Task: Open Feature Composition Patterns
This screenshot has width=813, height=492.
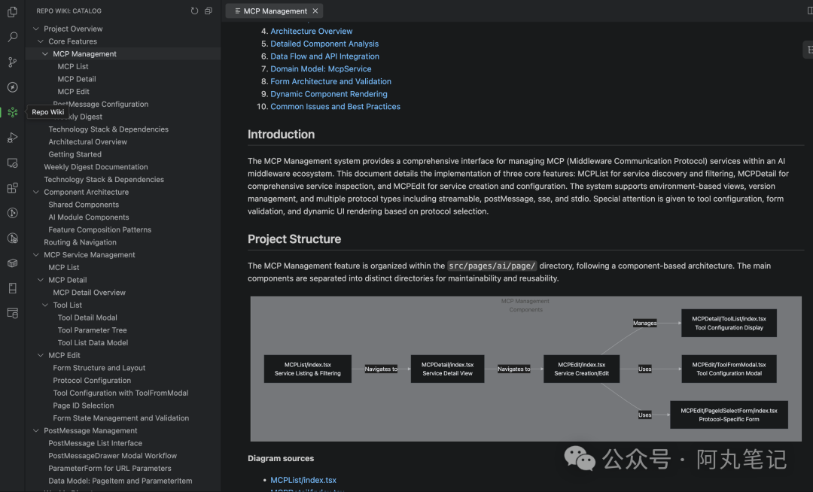Action: 99,230
